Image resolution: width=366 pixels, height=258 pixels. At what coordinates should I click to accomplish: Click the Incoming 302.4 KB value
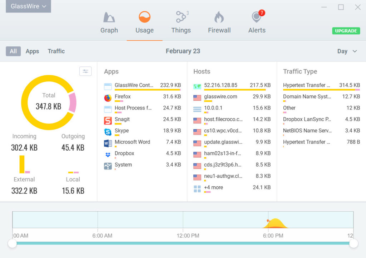pos(24,147)
